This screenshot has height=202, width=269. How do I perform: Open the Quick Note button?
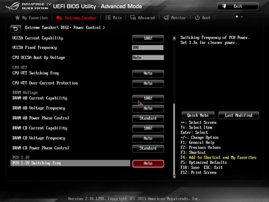point(198,115)
